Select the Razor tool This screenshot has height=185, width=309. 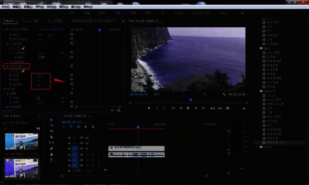(51, 137)
